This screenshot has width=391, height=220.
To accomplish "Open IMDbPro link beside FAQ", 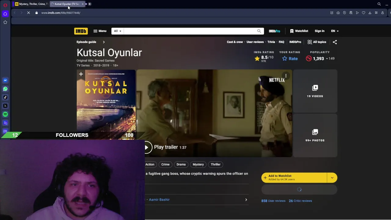I will tap(295, 42).
